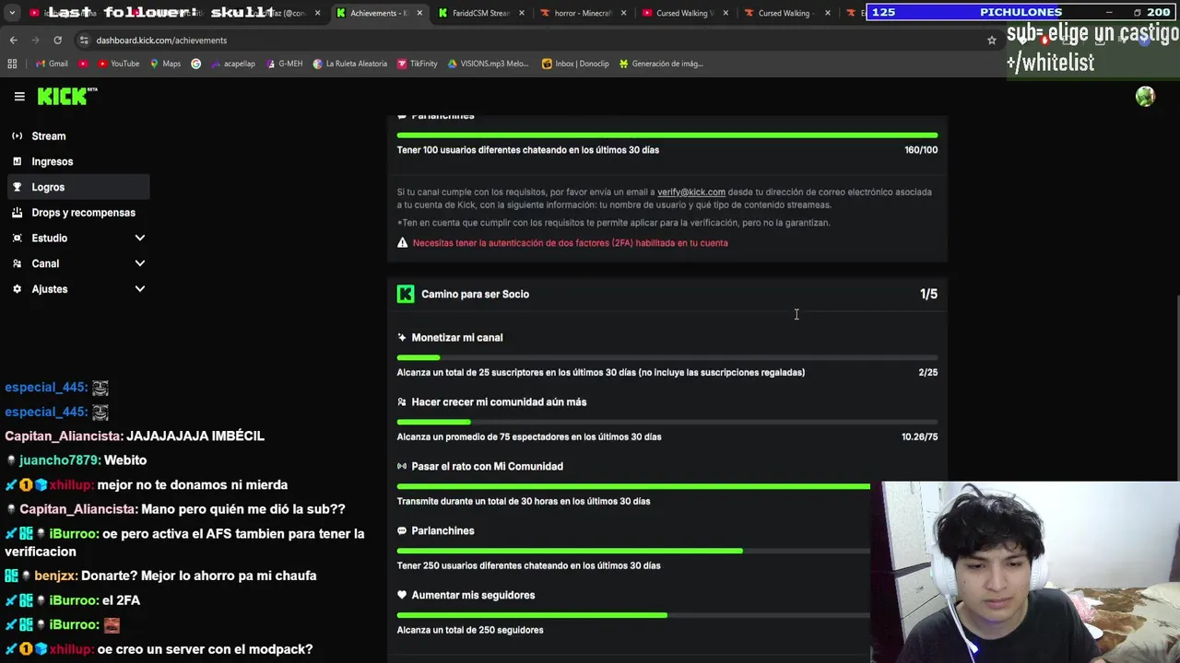This screenshot has width=1180, height=663.
Task: Go to Drops y recompensas
Action: [x=77, y=213]
